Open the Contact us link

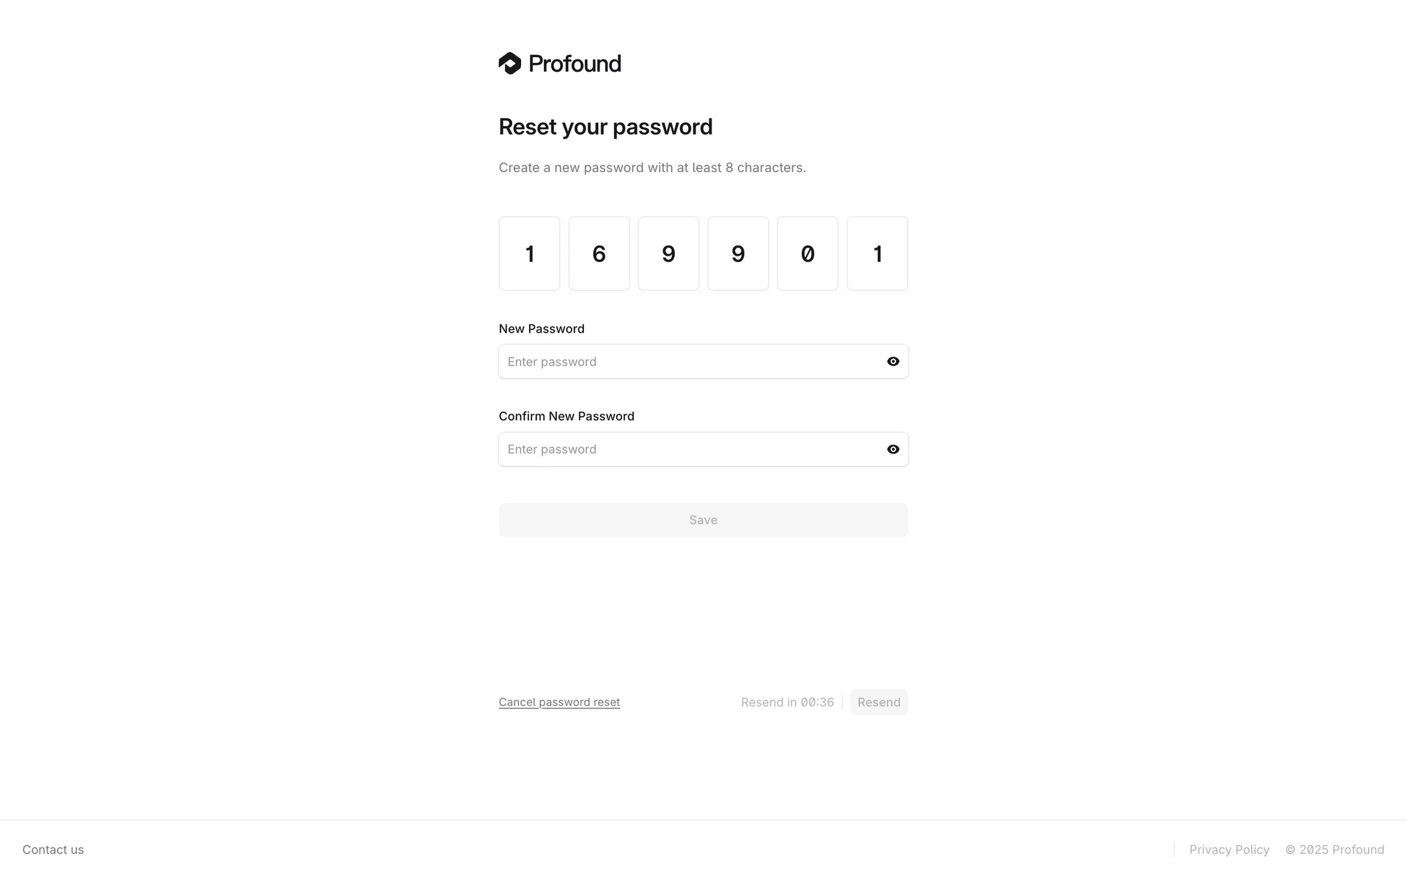pyautogui.click(x=53, y=850)
